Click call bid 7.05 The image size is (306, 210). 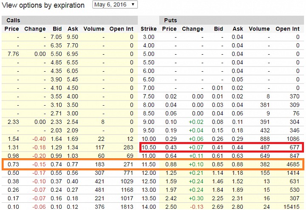click(x=56, y=37)
